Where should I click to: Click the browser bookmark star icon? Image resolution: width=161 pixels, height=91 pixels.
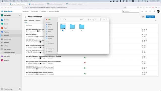tap(125, 8)
